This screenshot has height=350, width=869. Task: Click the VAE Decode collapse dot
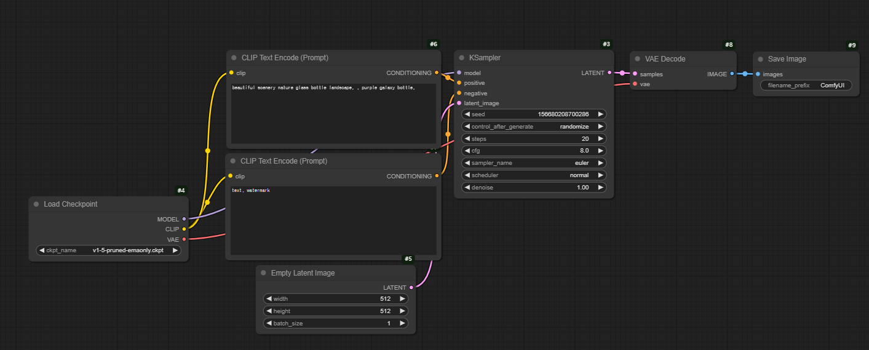(x=638, y=59)
